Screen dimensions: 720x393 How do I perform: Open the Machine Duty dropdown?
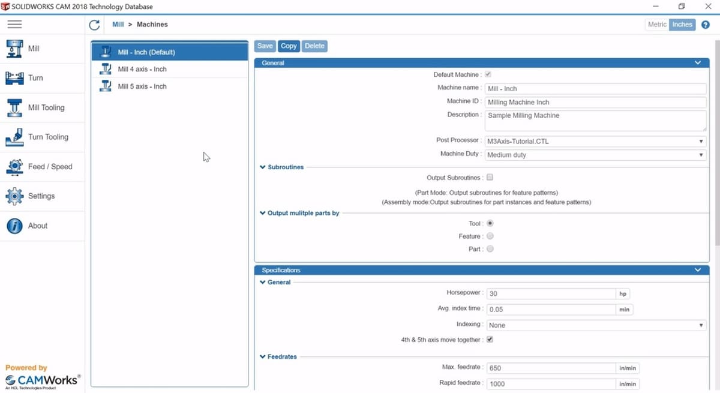coord(595,155)
